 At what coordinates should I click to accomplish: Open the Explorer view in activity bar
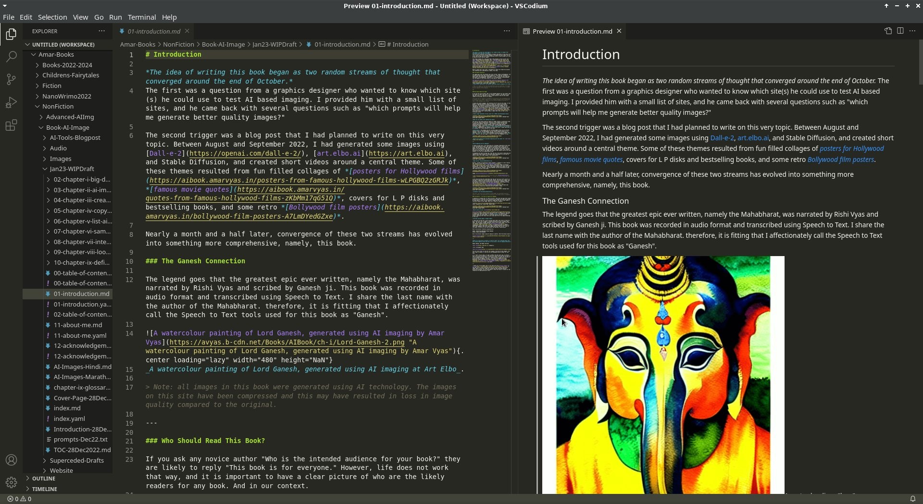(11, 34)
